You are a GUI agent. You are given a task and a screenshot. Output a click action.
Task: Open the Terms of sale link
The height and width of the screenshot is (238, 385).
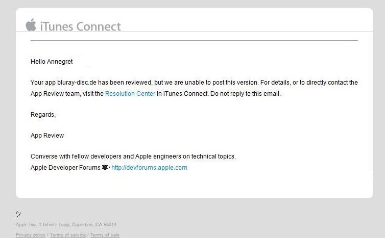[105, 235]
